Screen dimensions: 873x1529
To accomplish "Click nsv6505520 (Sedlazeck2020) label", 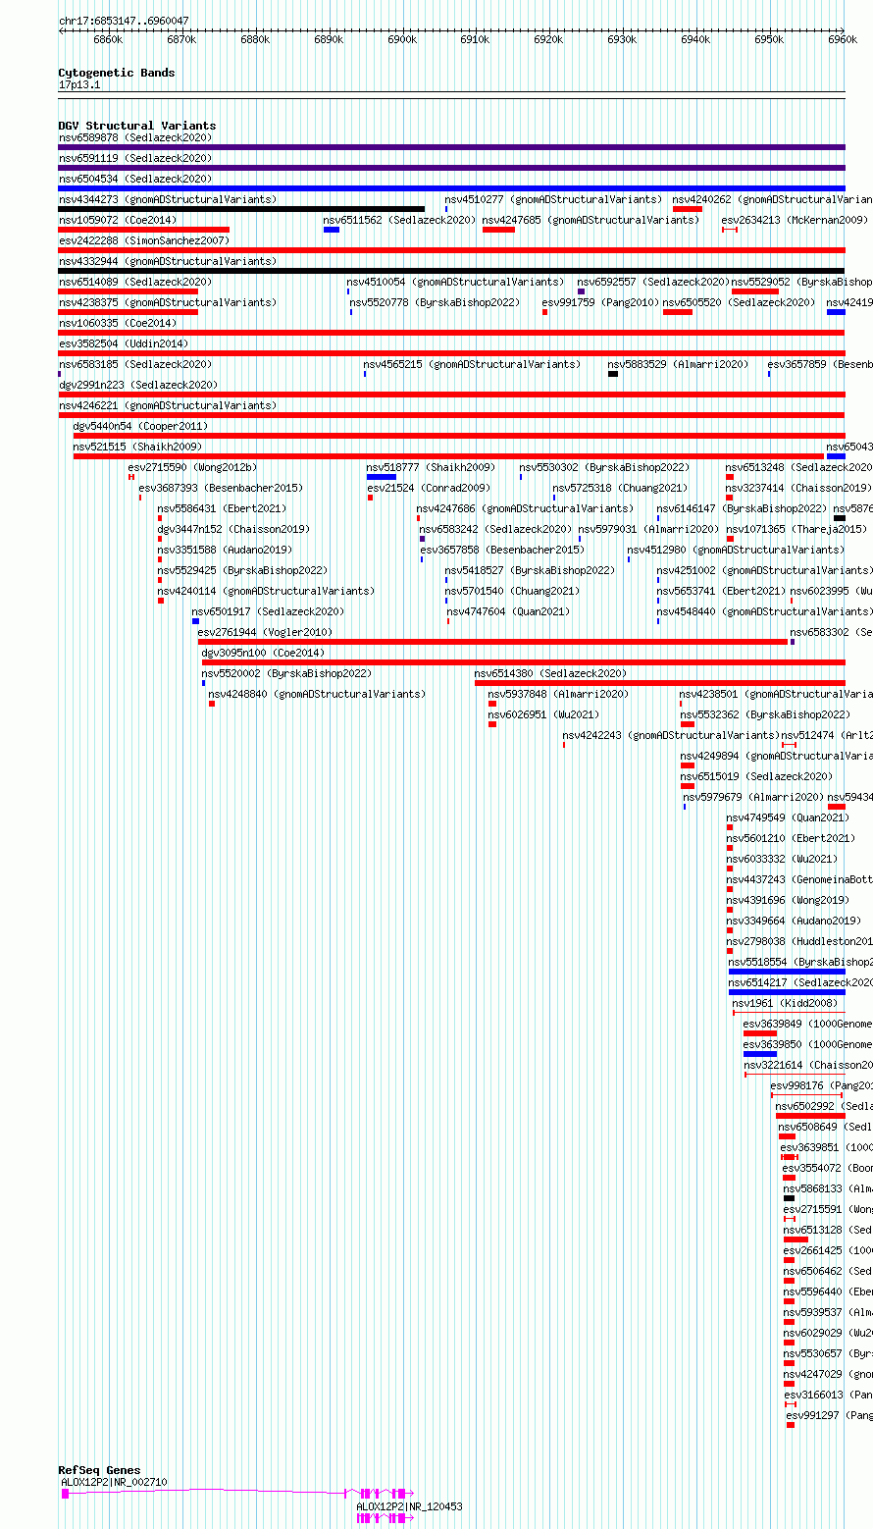I will coord(739,302).
